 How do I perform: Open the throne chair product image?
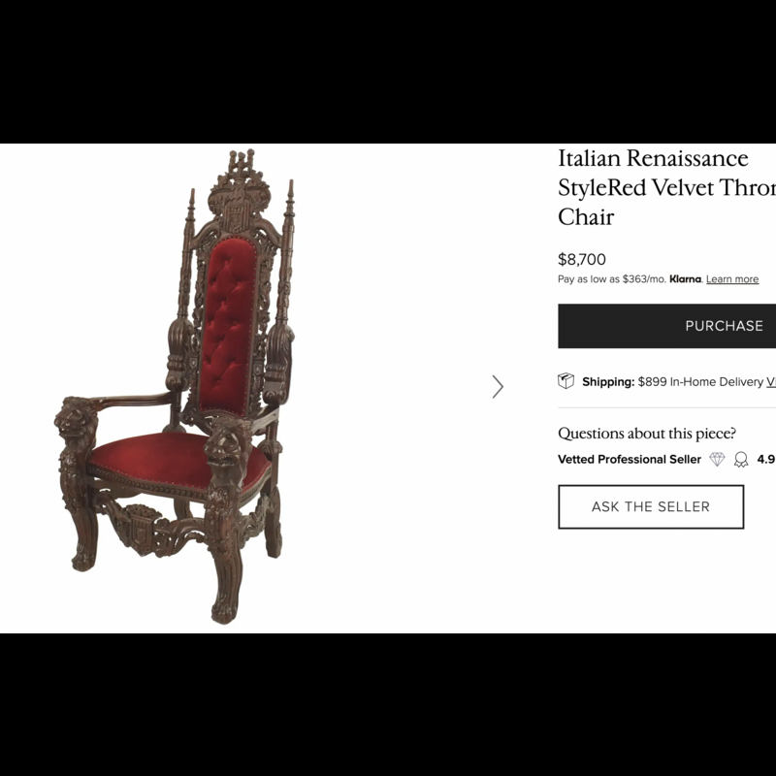tap(175, 386)
